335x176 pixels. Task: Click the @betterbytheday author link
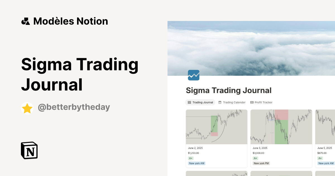[x=74, y=107]
